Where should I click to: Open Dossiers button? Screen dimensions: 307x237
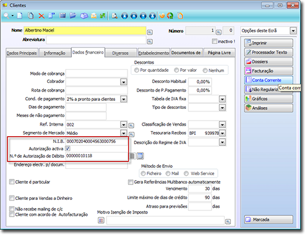click(x=269, y=61)
